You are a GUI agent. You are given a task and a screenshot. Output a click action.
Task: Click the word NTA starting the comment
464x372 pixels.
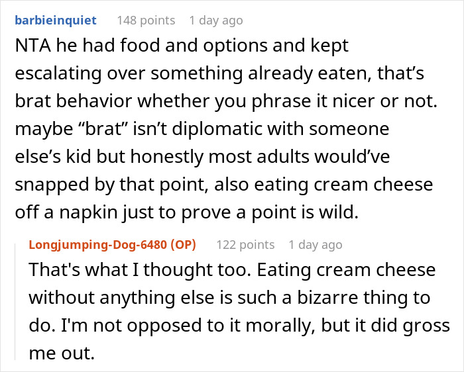coord(29,47)
